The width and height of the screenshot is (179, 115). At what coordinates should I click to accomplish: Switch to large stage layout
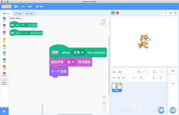point(170,13)
